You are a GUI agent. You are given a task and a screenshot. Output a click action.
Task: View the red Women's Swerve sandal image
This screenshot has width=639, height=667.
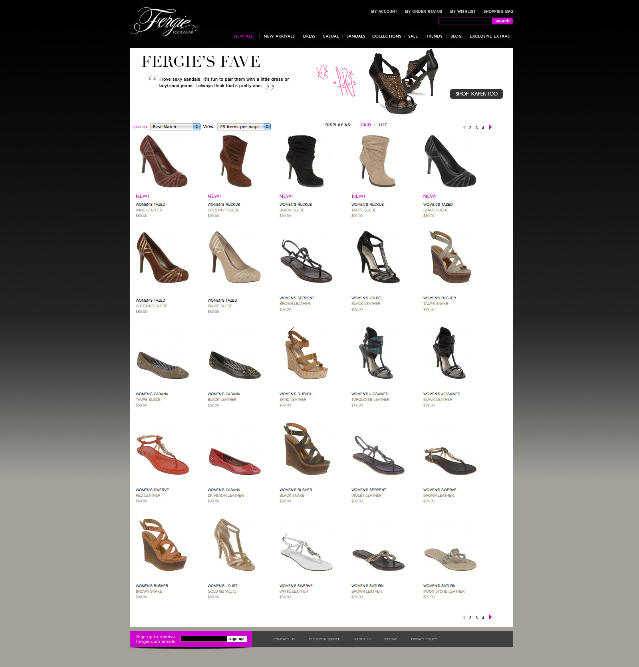click(x=163, y=455)
